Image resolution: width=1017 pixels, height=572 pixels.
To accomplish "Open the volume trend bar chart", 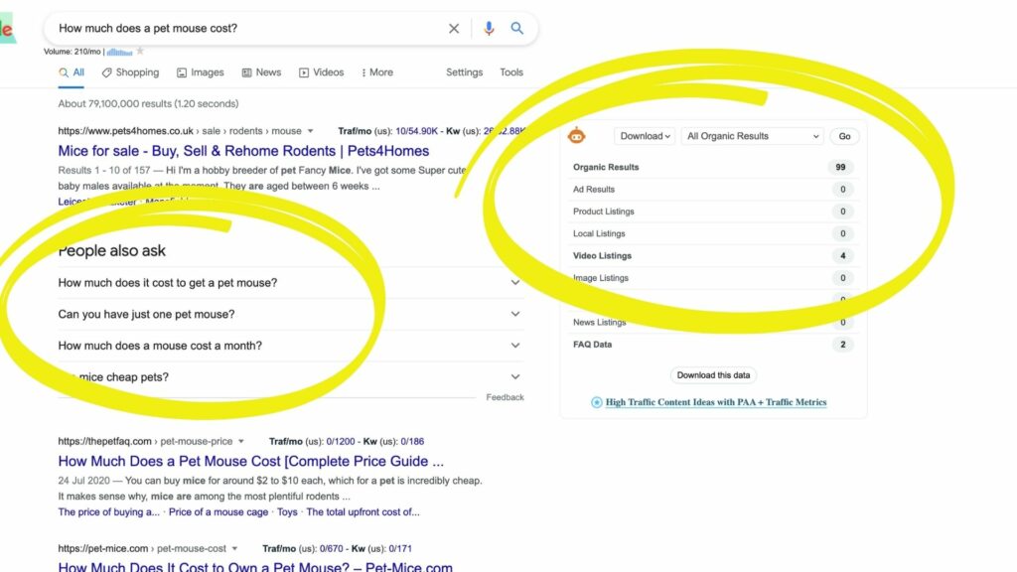I will [119, 52].
